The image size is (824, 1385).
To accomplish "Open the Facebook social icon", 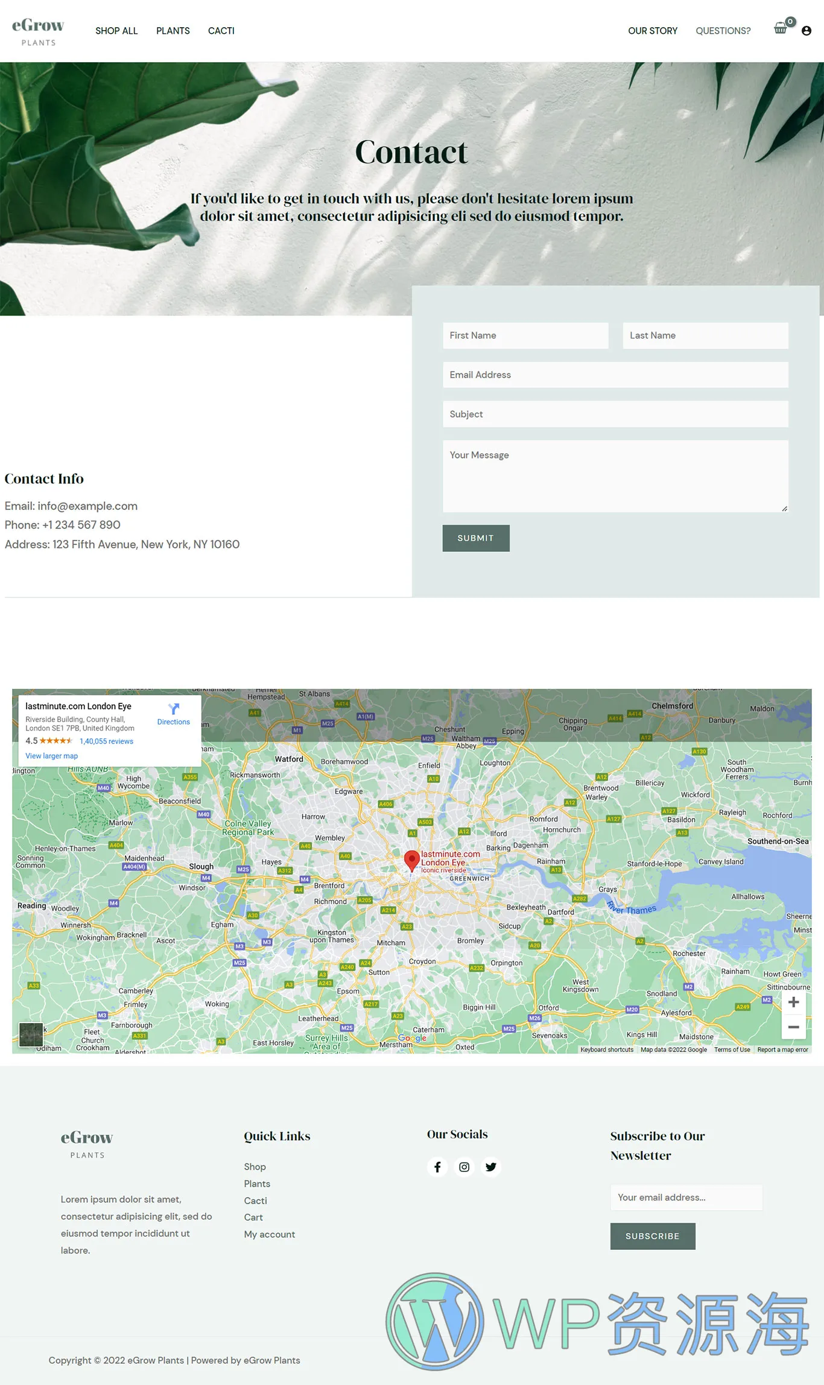I will click(x=437, y=1167).
